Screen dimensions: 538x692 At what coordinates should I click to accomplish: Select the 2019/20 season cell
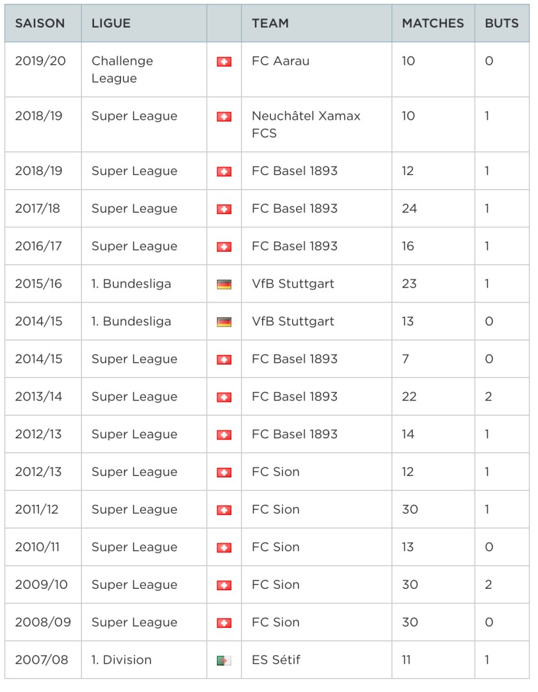click(38, 62)
